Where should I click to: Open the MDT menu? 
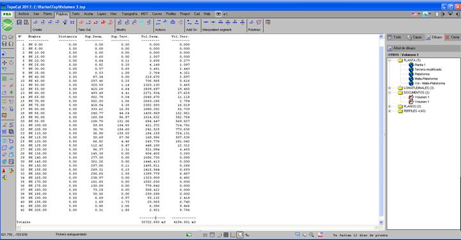click(144, 14)
